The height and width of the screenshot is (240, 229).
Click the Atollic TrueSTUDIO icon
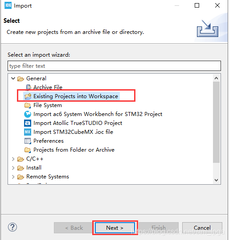28,123
